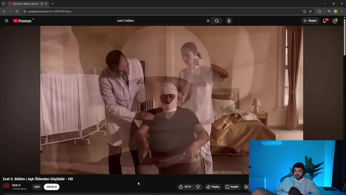Screen dimensions: 346x195
Task: Open the notifications bell
Action: pos(325,21)
